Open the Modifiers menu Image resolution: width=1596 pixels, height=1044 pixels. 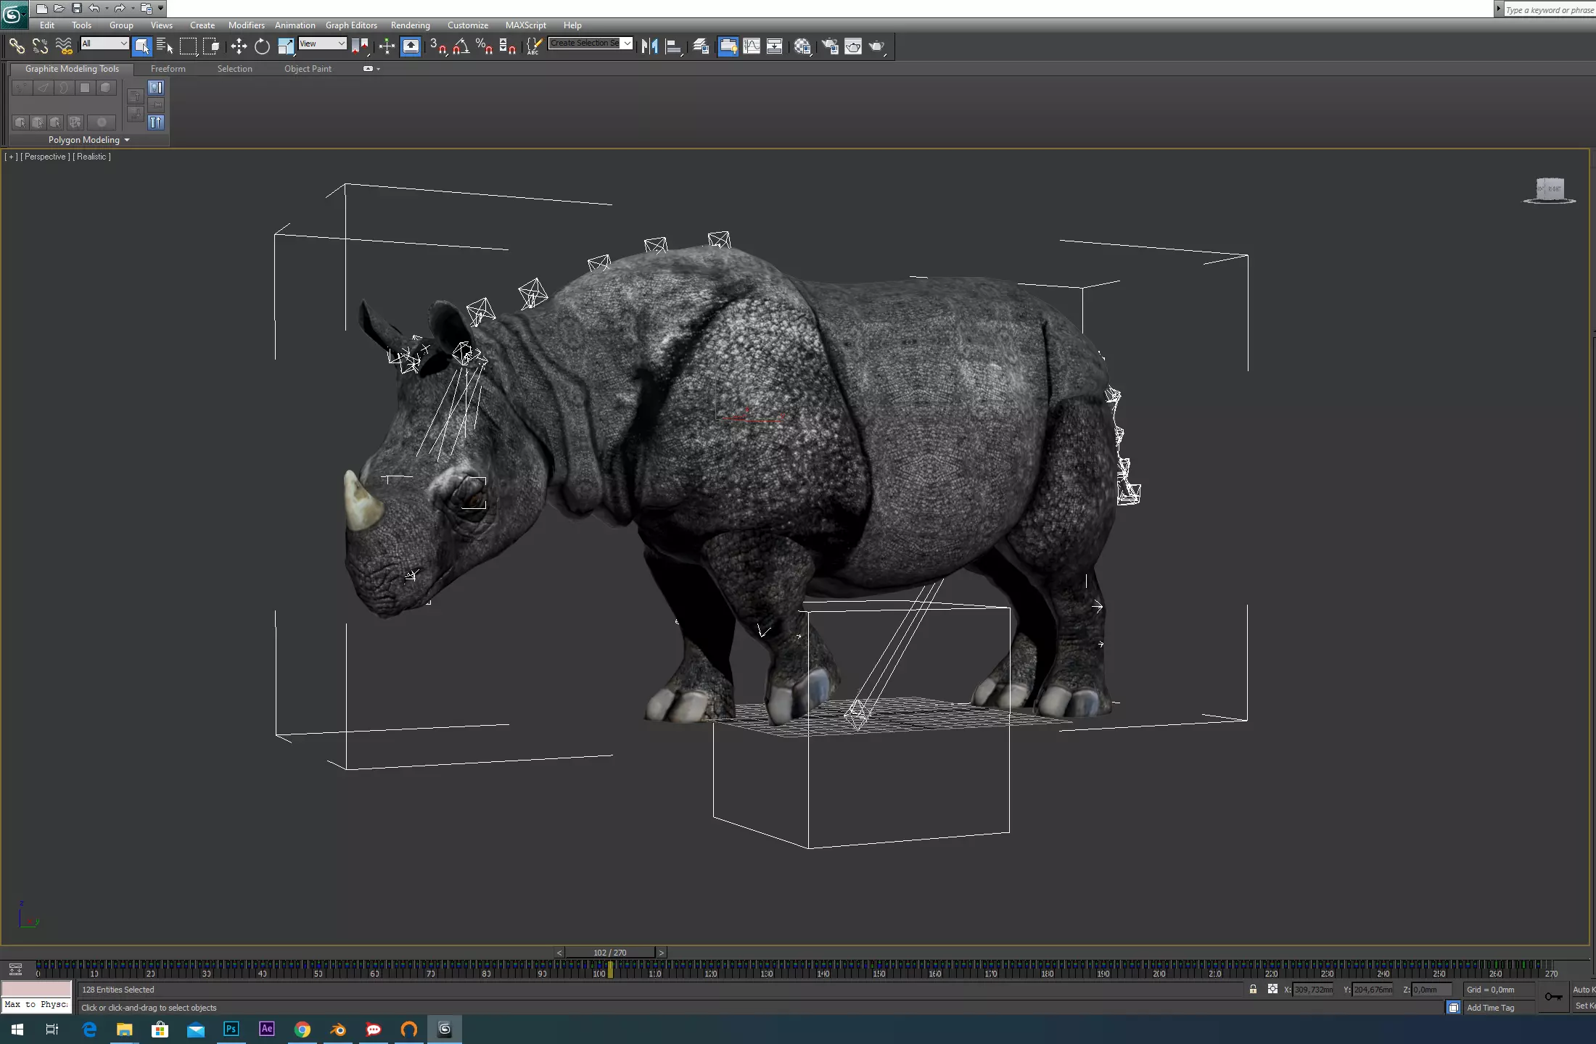(246, 25)
